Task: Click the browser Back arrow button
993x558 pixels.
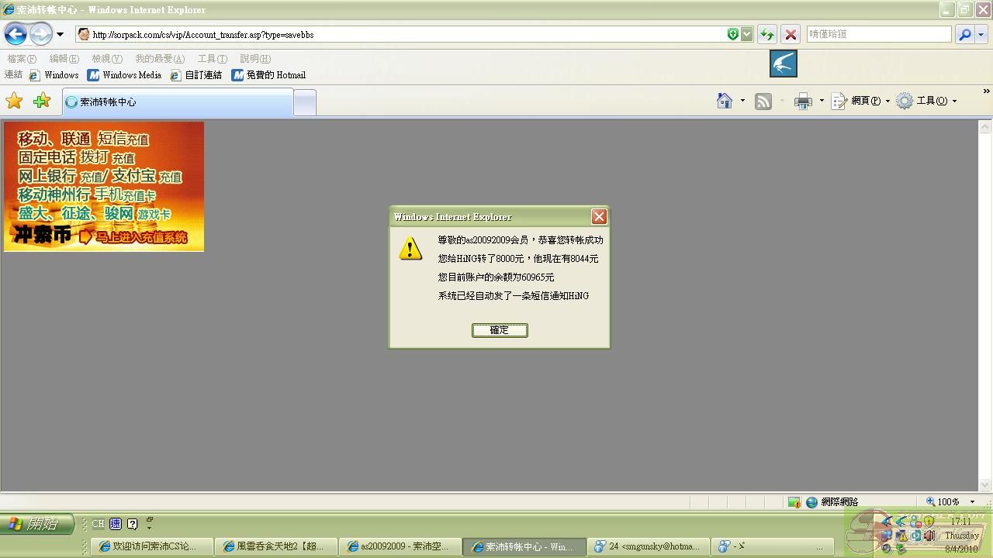Action: tap(16, 34)
